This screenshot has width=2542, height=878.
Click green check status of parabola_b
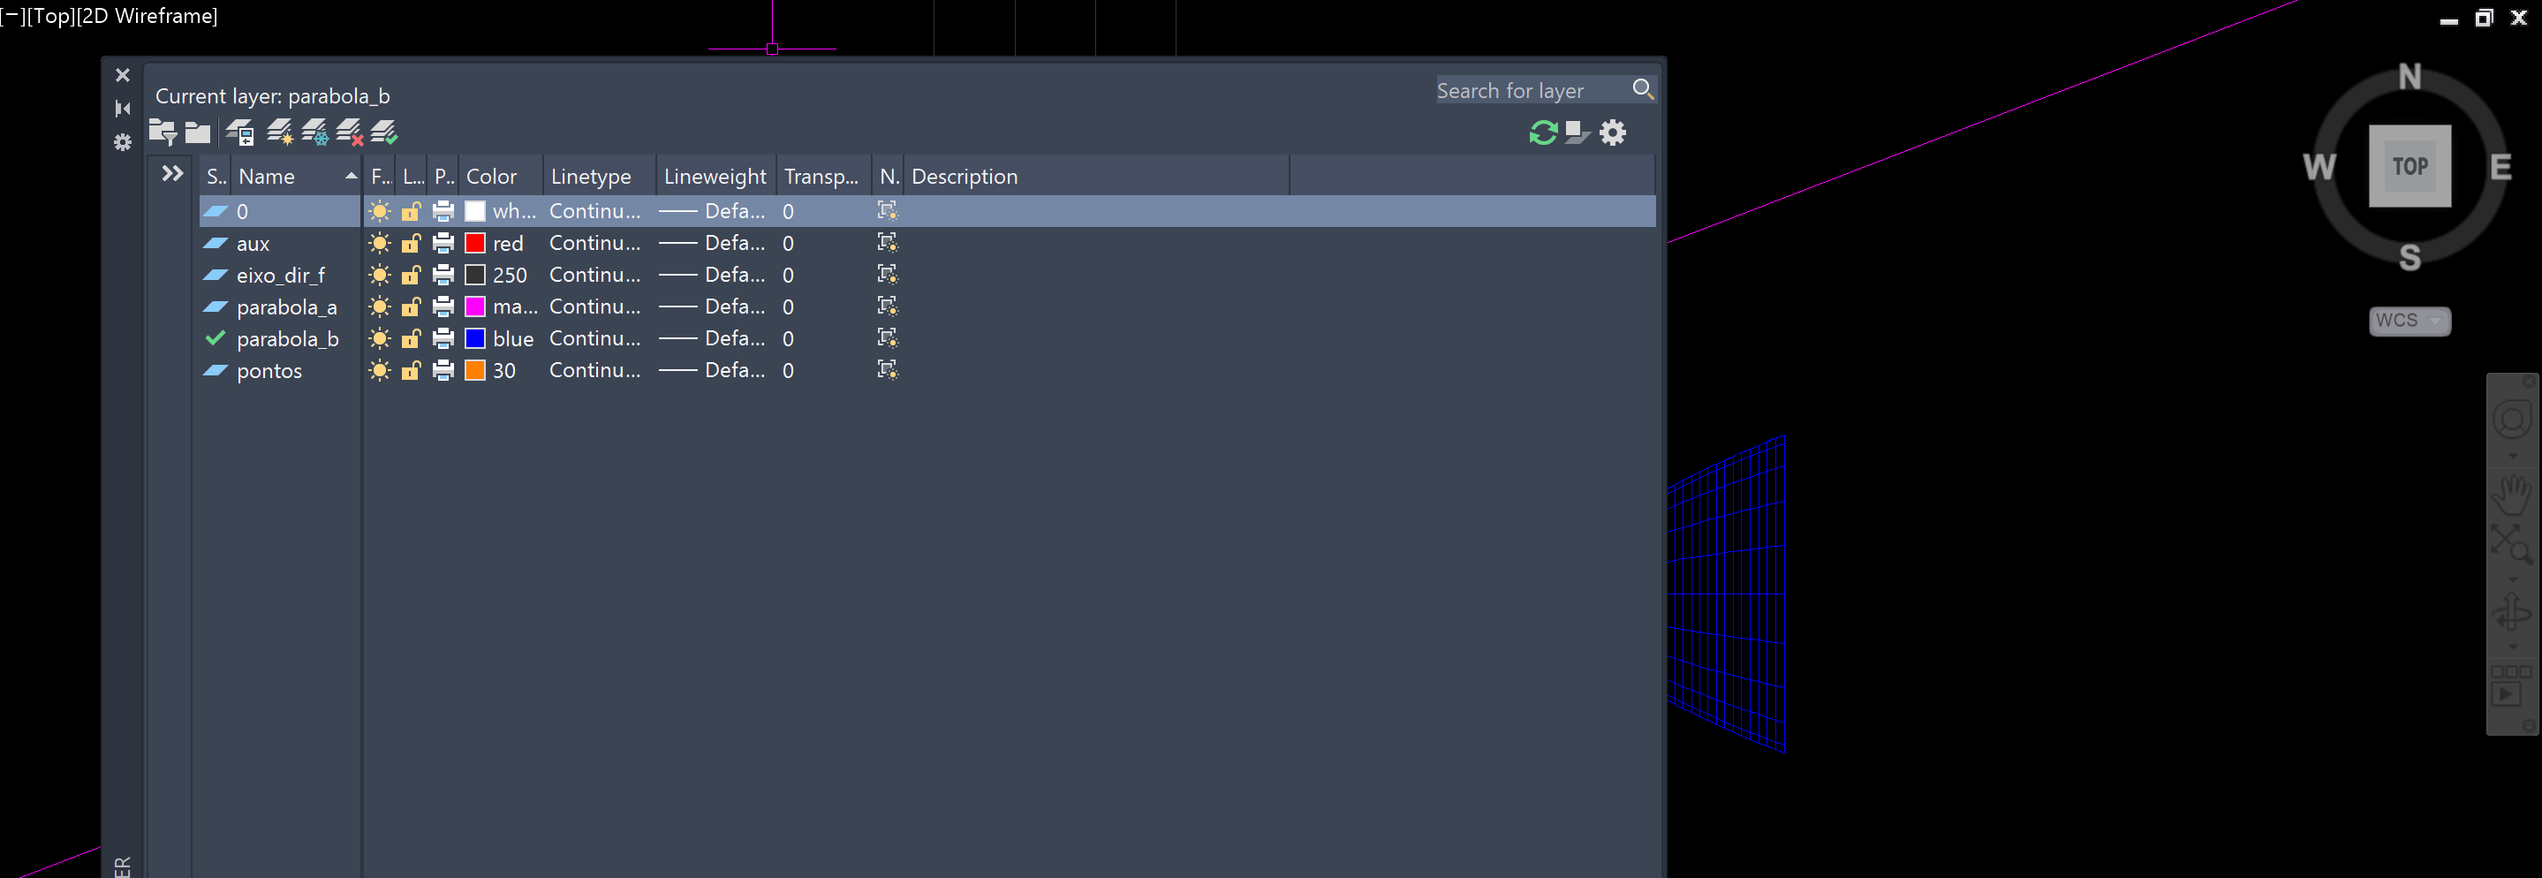pyautogui.click(x=216, y=338)
